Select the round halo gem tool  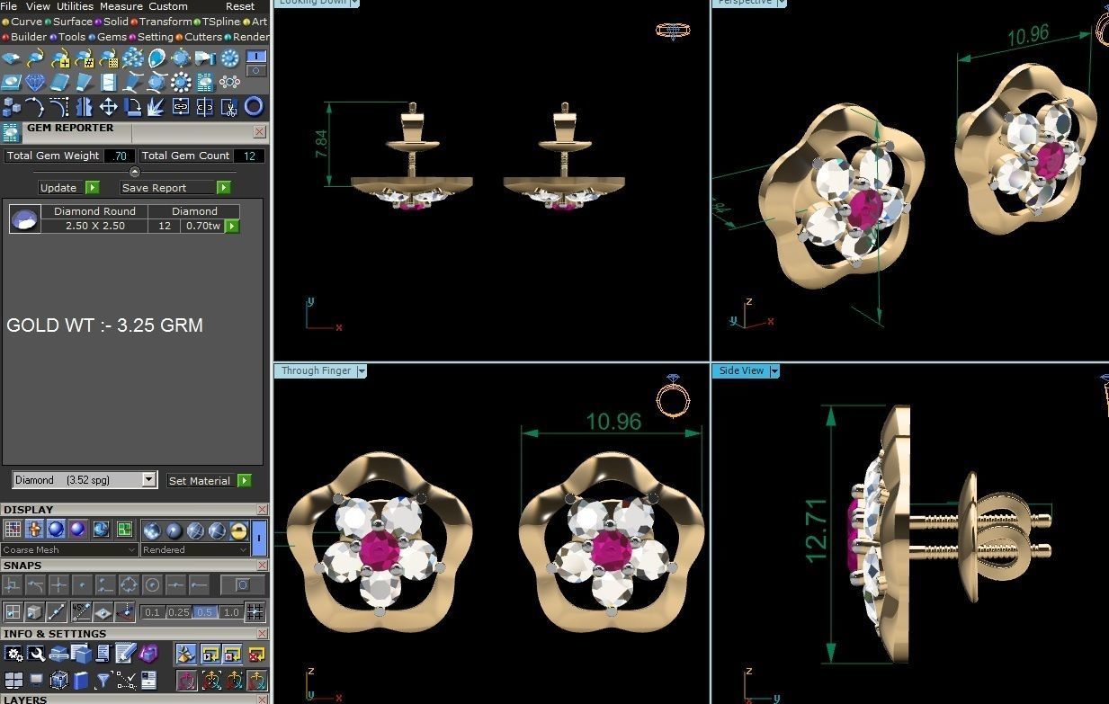tap(181, 82)
